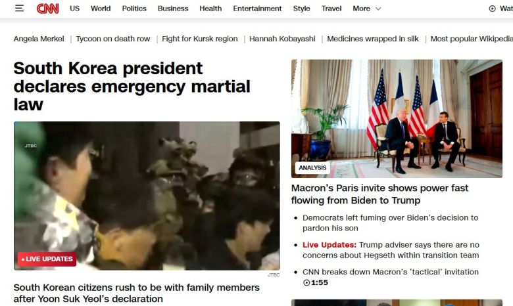Click the CNN logo
This screenshot has width=513, height=306.
pos(48,9)
